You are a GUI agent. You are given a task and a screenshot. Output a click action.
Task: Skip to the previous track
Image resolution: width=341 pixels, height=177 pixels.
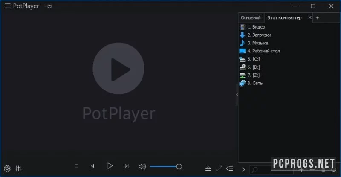click(92, 166)
